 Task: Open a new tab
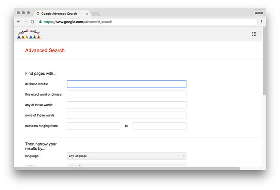(95, 14)
